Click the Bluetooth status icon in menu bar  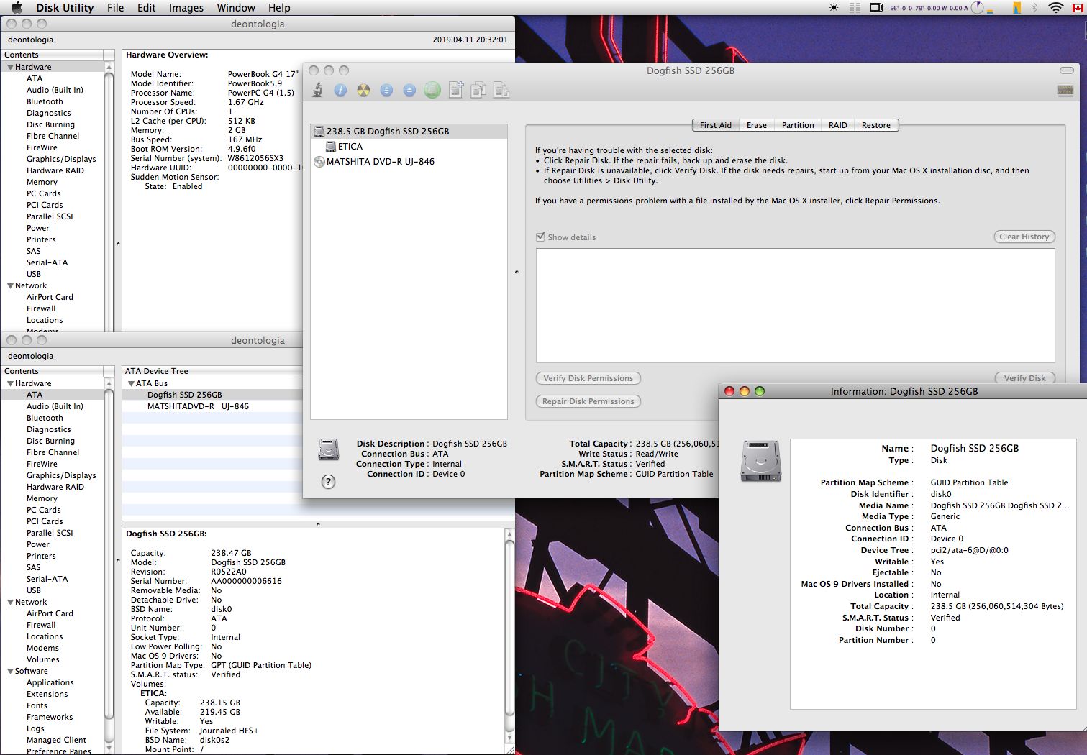(1034, 8)
